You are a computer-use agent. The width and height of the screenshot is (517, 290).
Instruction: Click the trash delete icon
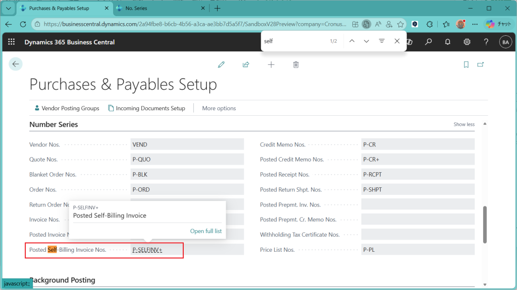click(x=296, y=64)
